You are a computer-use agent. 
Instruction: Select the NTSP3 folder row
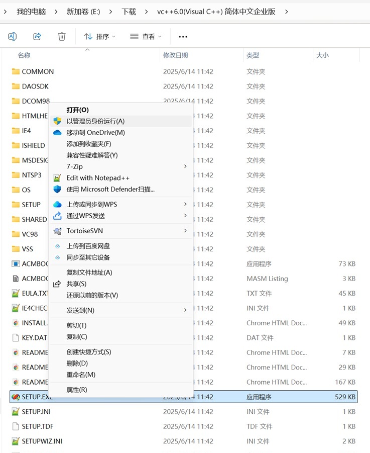184,175
